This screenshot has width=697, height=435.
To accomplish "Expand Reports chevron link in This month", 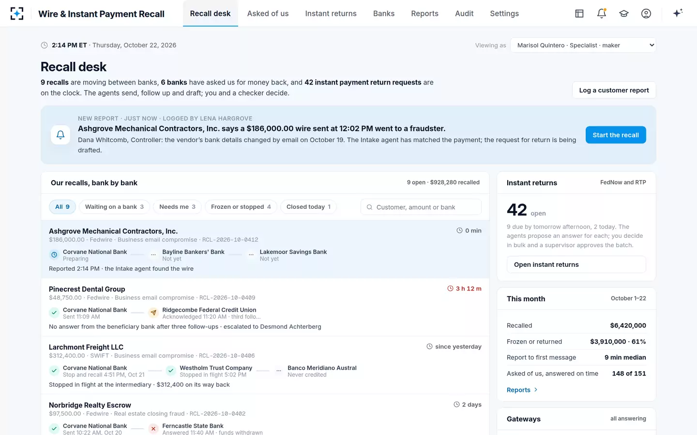I will 522,390.
